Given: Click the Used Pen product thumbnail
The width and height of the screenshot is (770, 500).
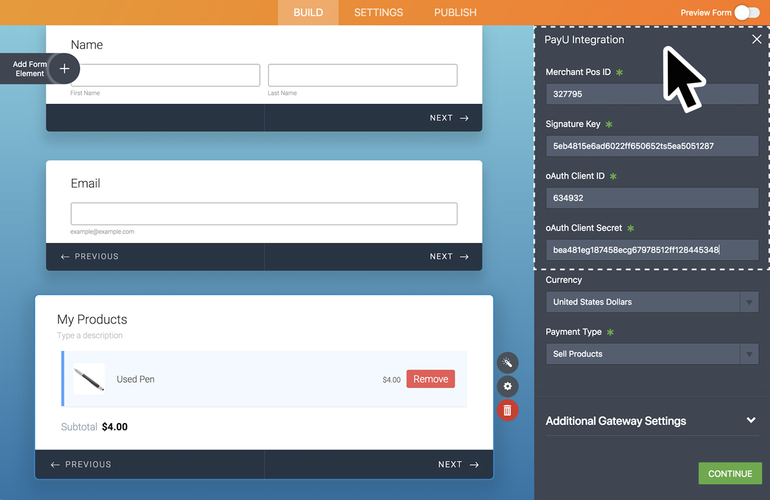Looking at the screenshot, I should pos(89,379).
